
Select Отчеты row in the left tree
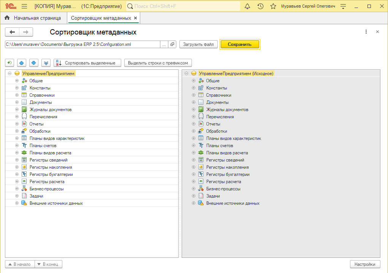pos(36,124)
